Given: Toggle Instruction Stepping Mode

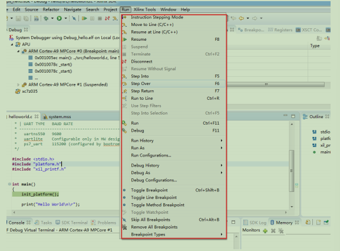Looking at the screenshot, I should 173,17.
